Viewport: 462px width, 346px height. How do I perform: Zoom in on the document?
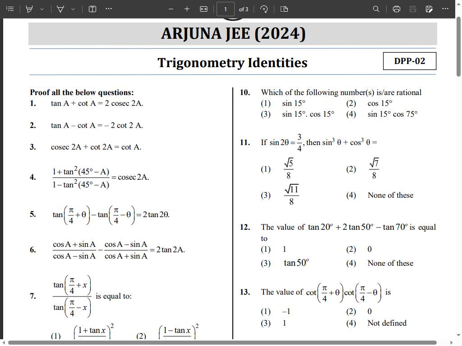pos(187,9)
